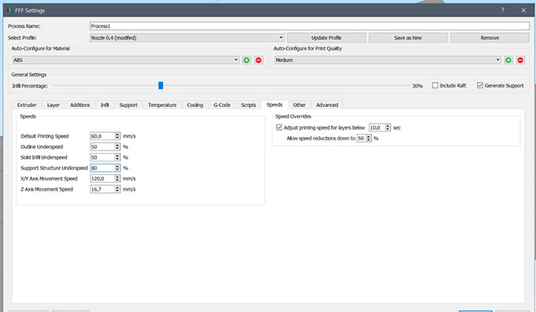Click the Remove profile button
Viewport: 536px width, 312px height.
tap(489, 38)
